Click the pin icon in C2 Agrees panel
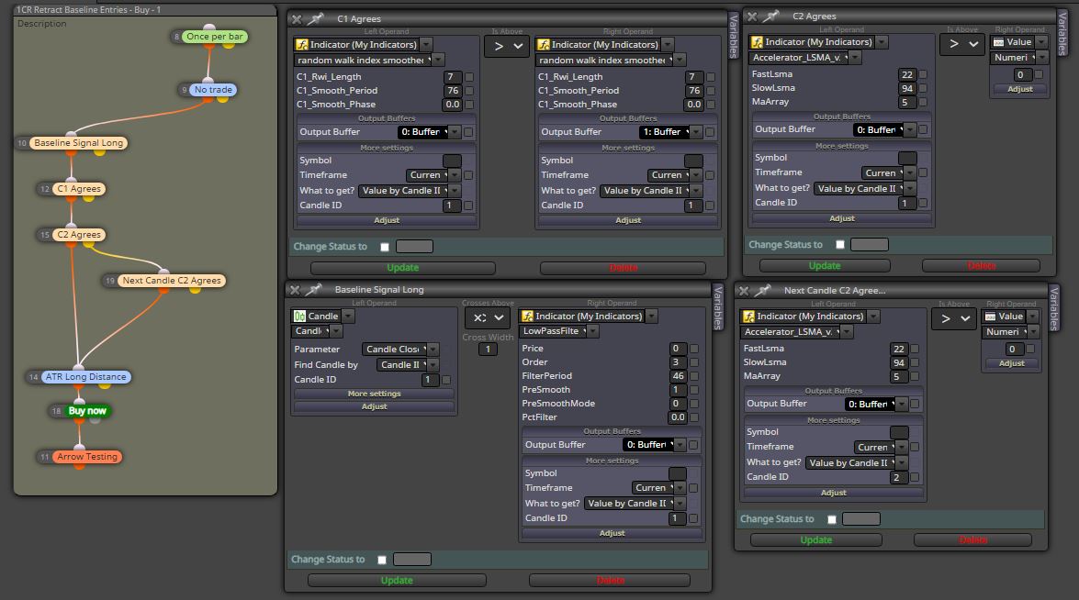This screenshot has height=600, width=1079. (x=771, y=16)
